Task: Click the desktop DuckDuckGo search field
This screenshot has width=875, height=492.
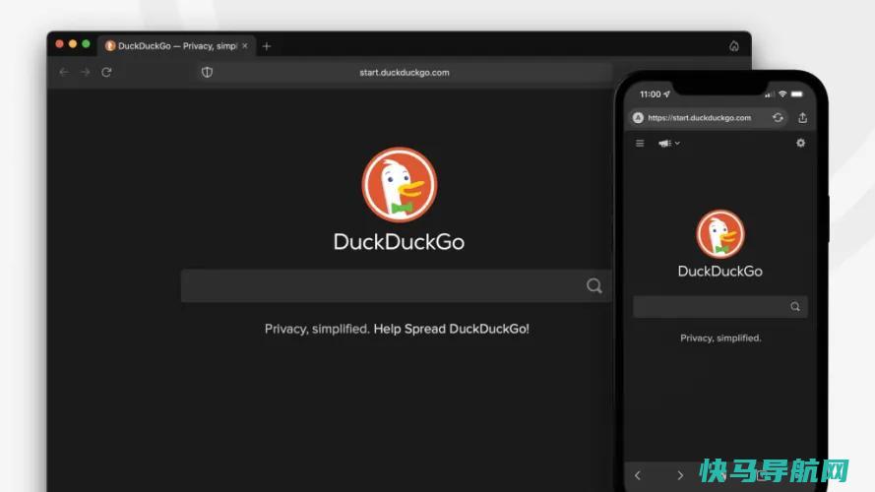Action: click(x=397, y=285)
